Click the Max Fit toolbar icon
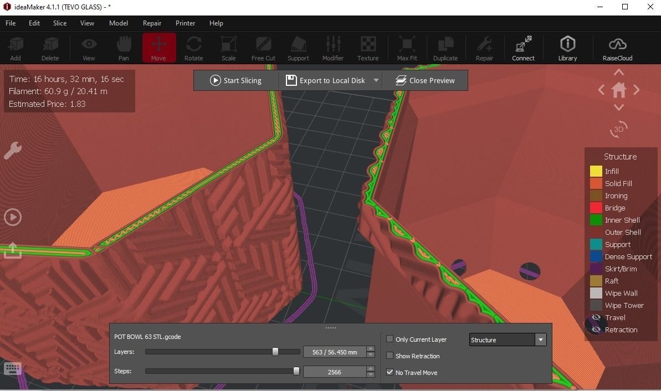Viewport: 661px width, 391px height. (407, 48)
